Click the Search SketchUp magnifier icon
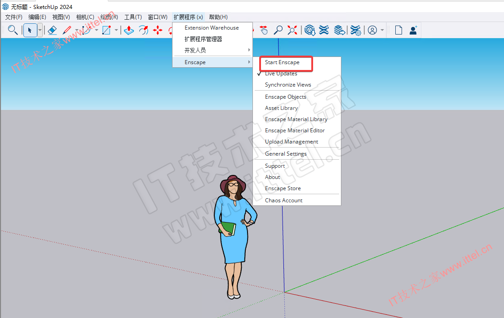504x318 pixels. pyautogui.click(x=13, y=30)
